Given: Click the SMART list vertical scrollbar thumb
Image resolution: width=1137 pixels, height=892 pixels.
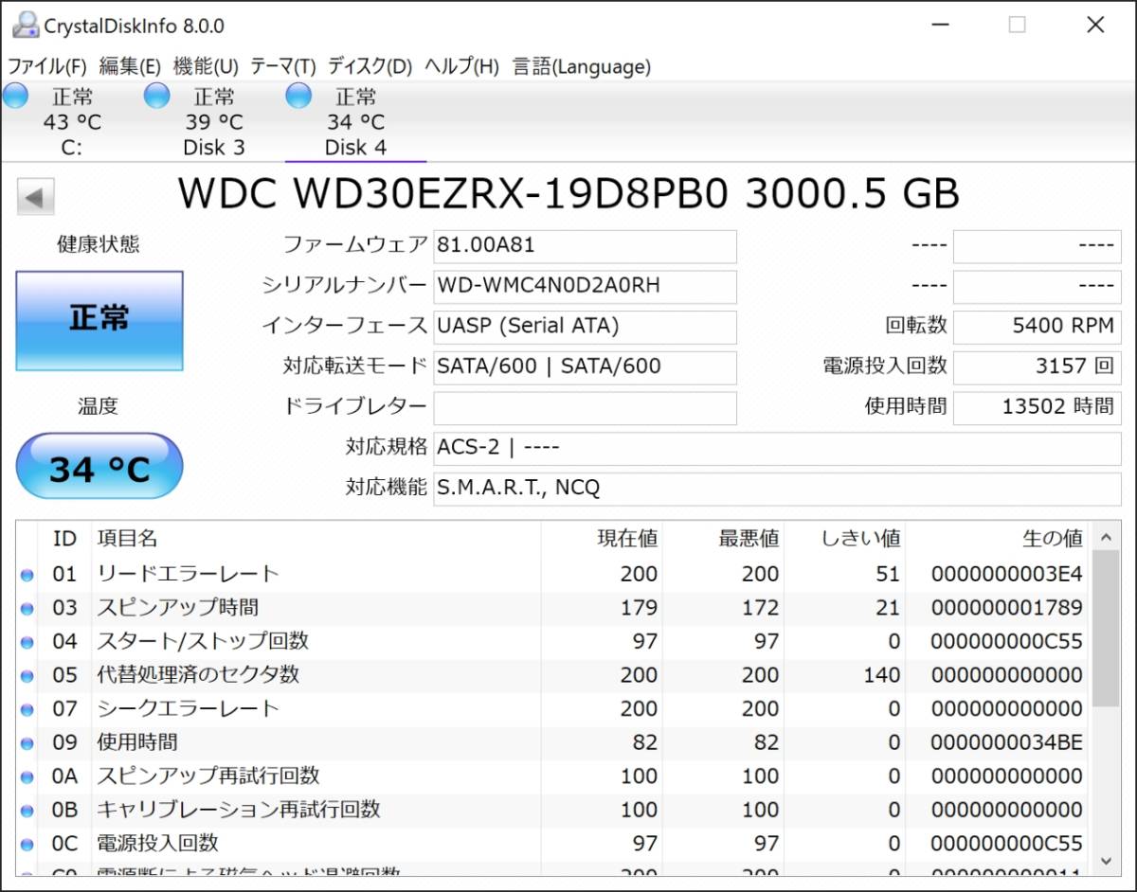Looking at the screenshot, I should (x=1106, y=630).
